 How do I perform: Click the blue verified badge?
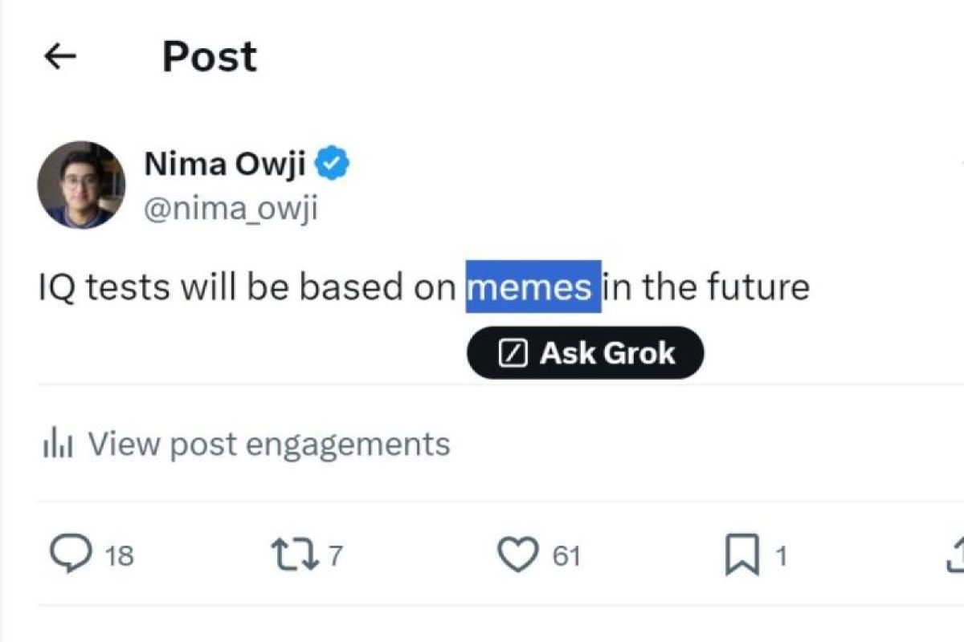click(332, 165)
